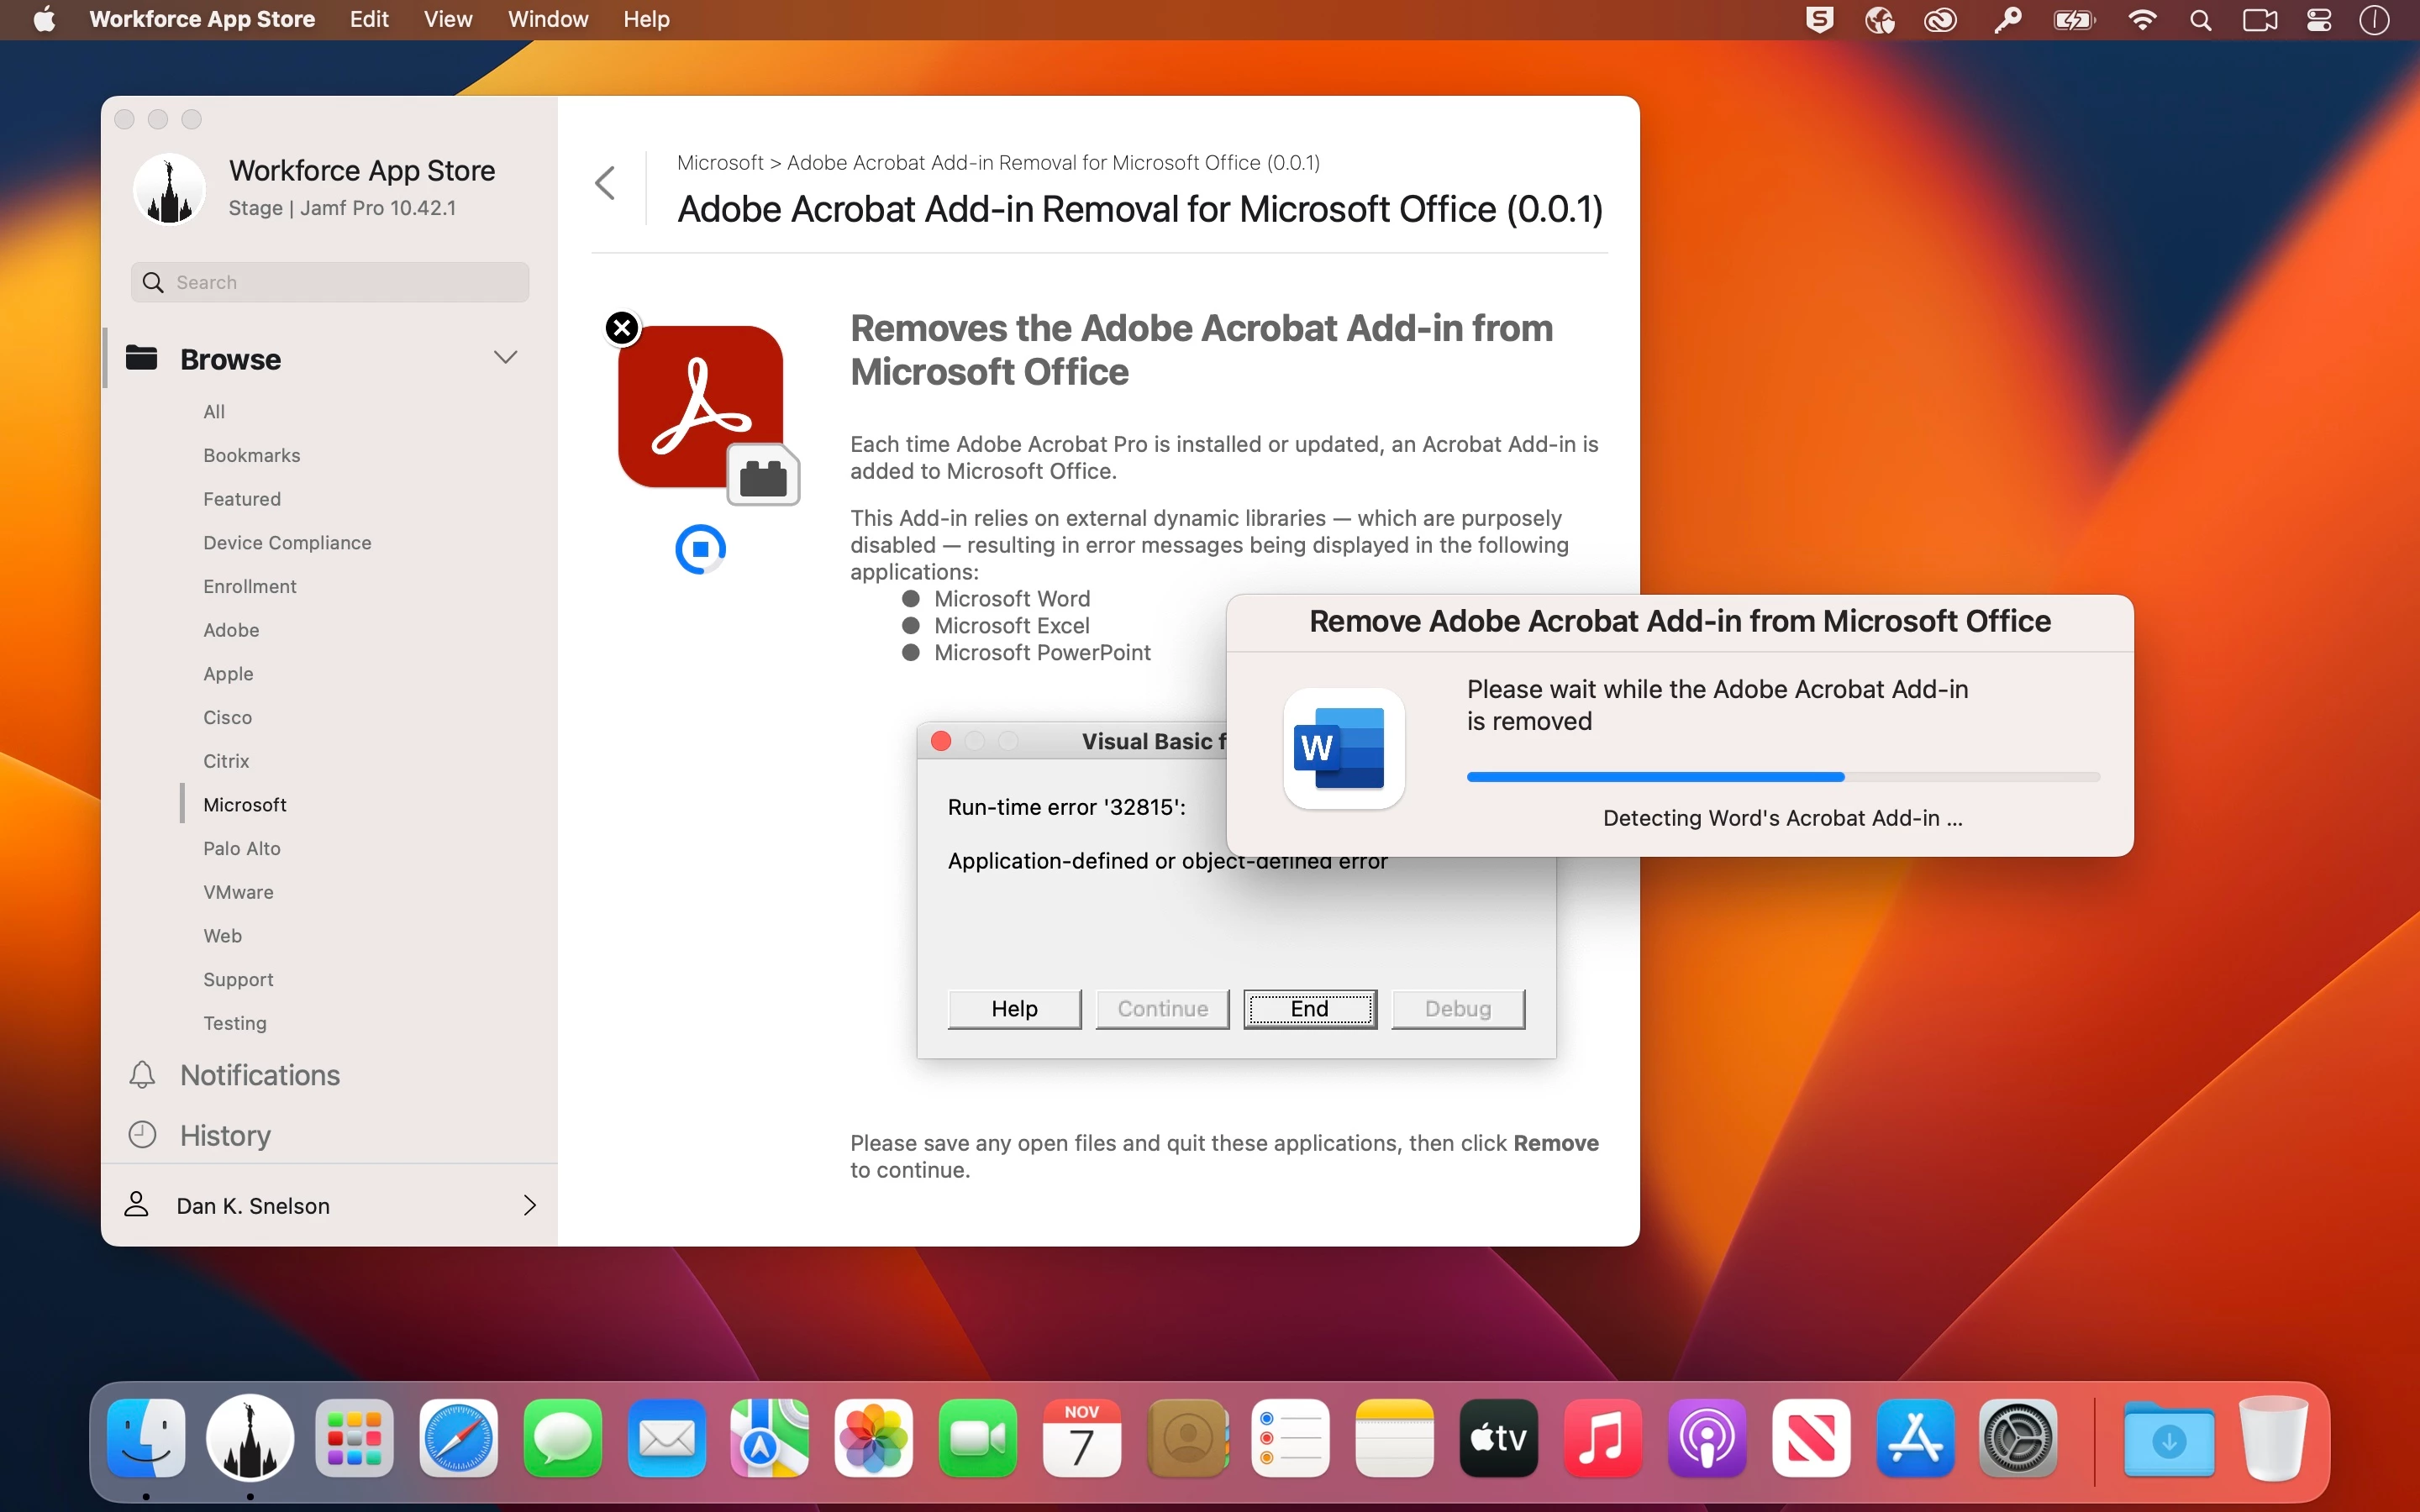Image resolution: width=2420 pixels, height=1512 pixels.
Task: Select Adobe category
Action: click(x=231, y=630)
